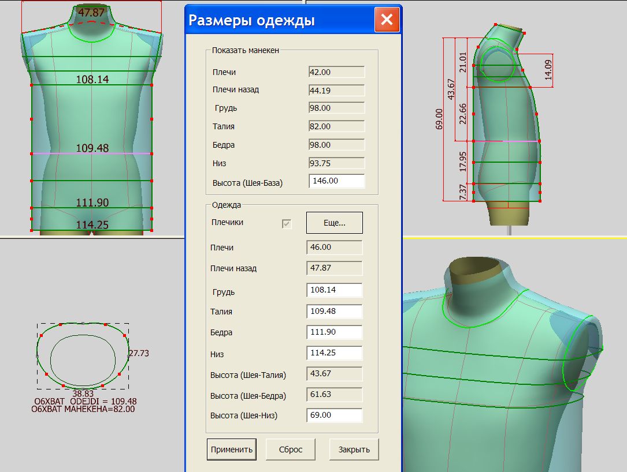Reset values using the Сброс button
627x472 pixels.
pyautogui.click(x=290, y=449)
